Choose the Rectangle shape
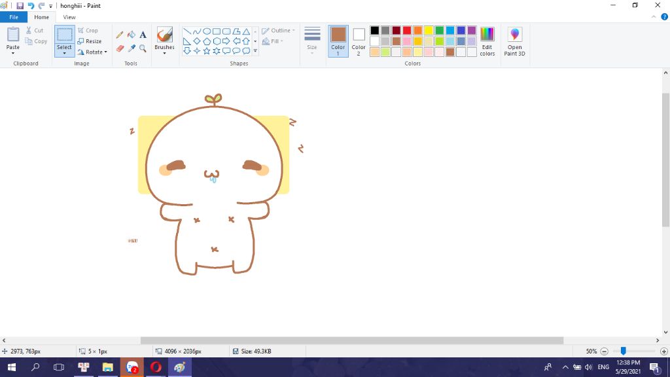 217,31
